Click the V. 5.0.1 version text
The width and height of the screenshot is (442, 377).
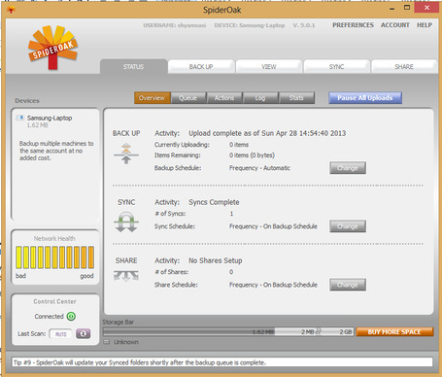304,25
